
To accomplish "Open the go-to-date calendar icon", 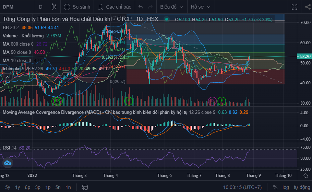I will pyautogui.click(x=85, y=187).
